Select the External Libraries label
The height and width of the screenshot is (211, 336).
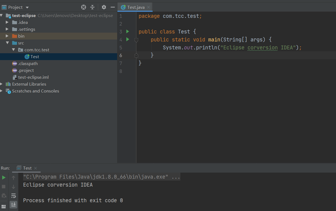point(29,84)
